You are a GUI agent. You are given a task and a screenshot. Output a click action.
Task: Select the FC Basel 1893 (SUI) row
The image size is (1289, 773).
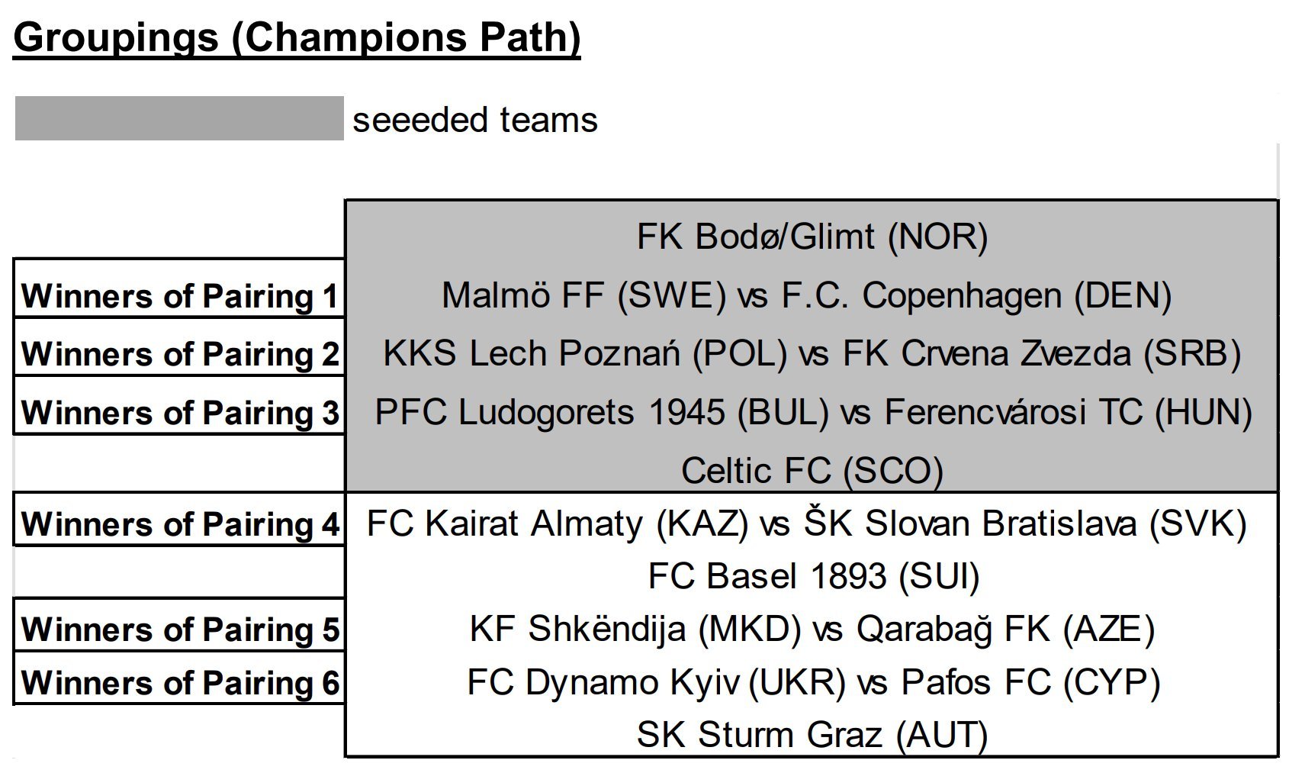click(813, 576)
